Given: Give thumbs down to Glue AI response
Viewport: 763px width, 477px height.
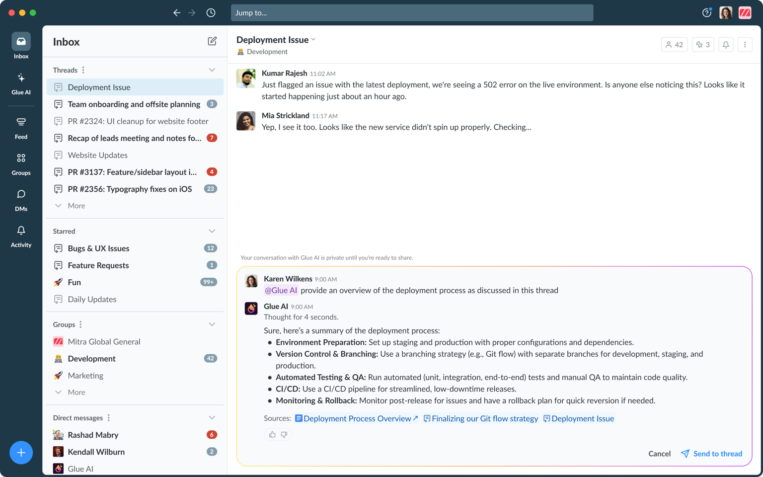Looking at the screenshot, I should (x=284, y=435).
